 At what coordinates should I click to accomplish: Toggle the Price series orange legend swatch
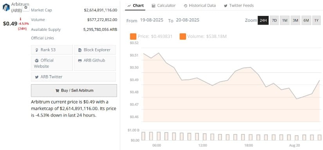pos(133,37)
